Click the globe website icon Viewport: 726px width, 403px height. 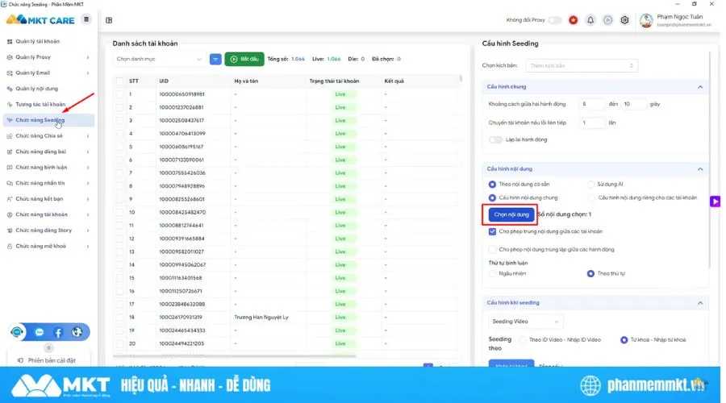click(x=77, y=332)
